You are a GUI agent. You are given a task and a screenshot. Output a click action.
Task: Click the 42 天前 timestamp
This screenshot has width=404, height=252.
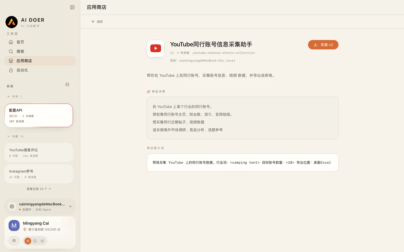coord(14,177)
